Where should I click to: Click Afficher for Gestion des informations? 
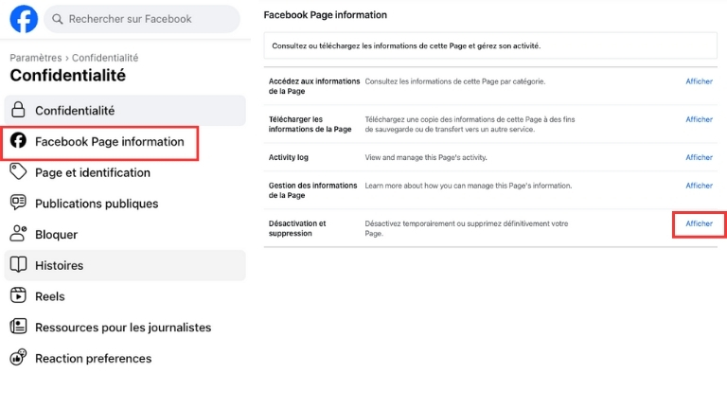[699, 186]
